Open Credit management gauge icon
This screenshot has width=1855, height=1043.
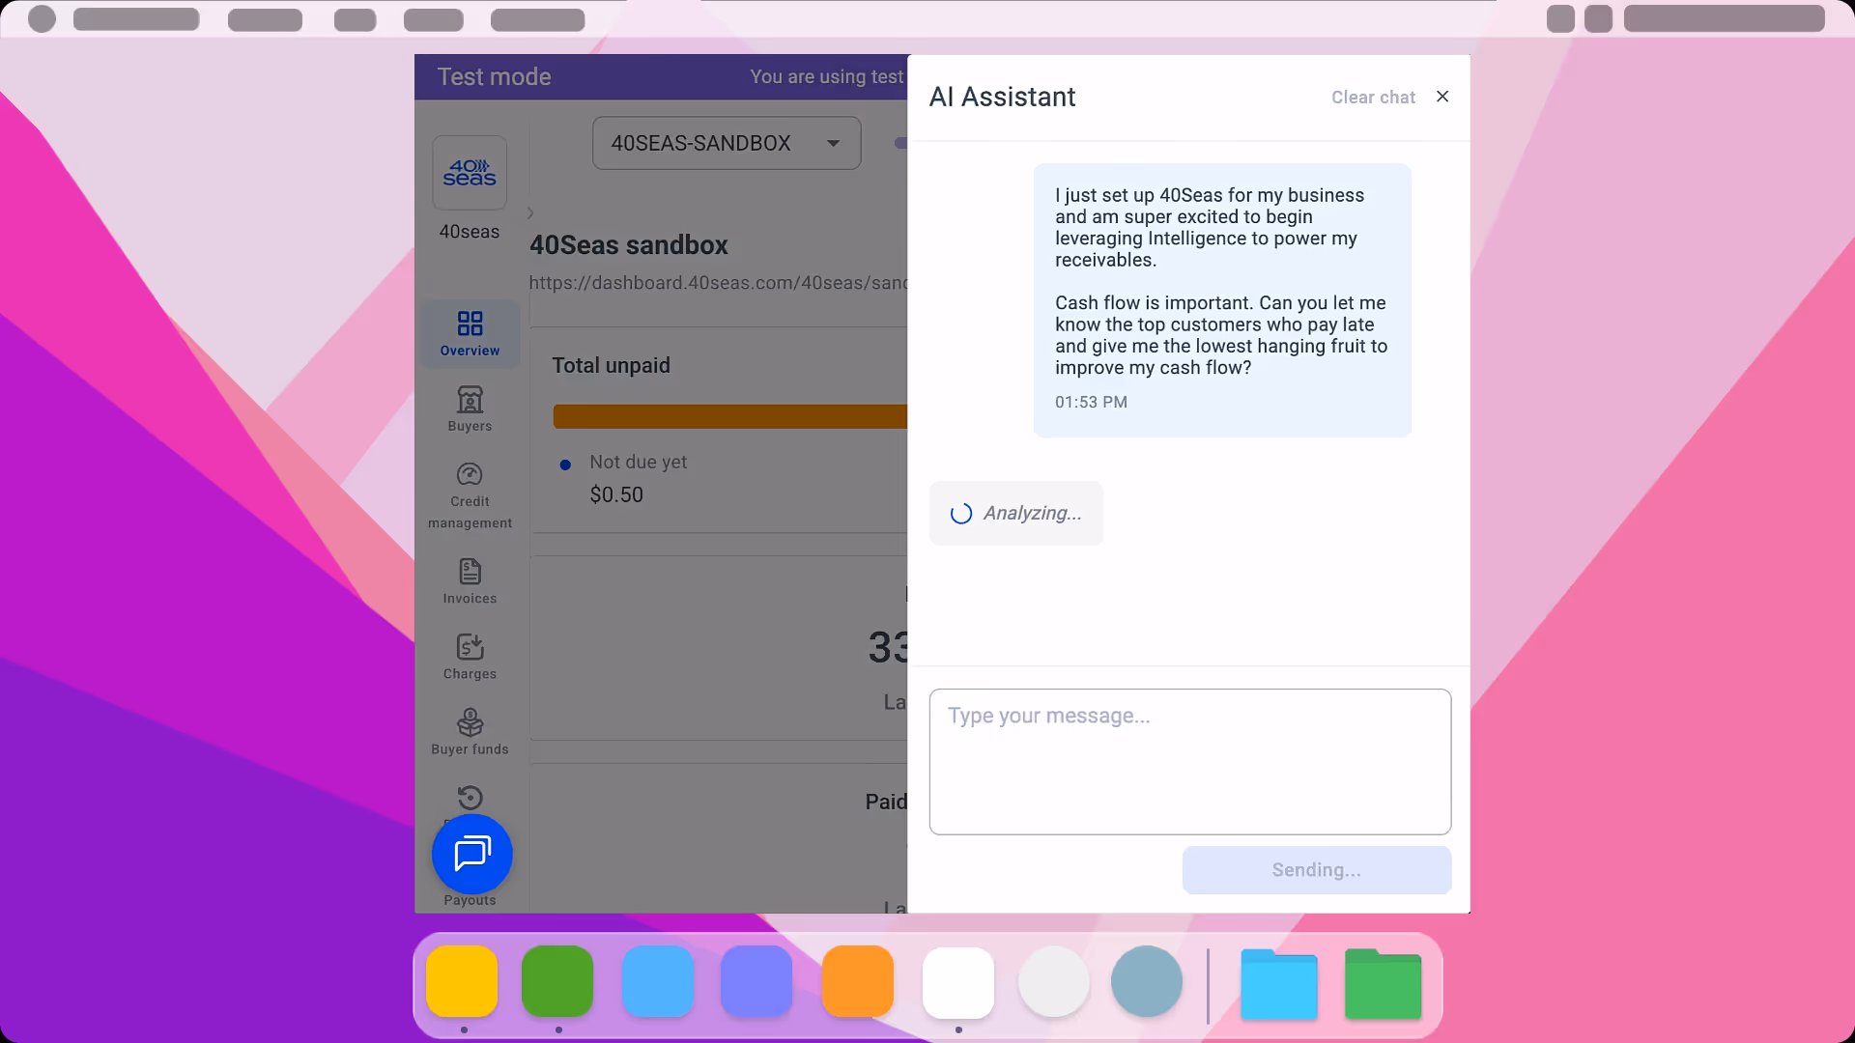[x=470, y=474]
